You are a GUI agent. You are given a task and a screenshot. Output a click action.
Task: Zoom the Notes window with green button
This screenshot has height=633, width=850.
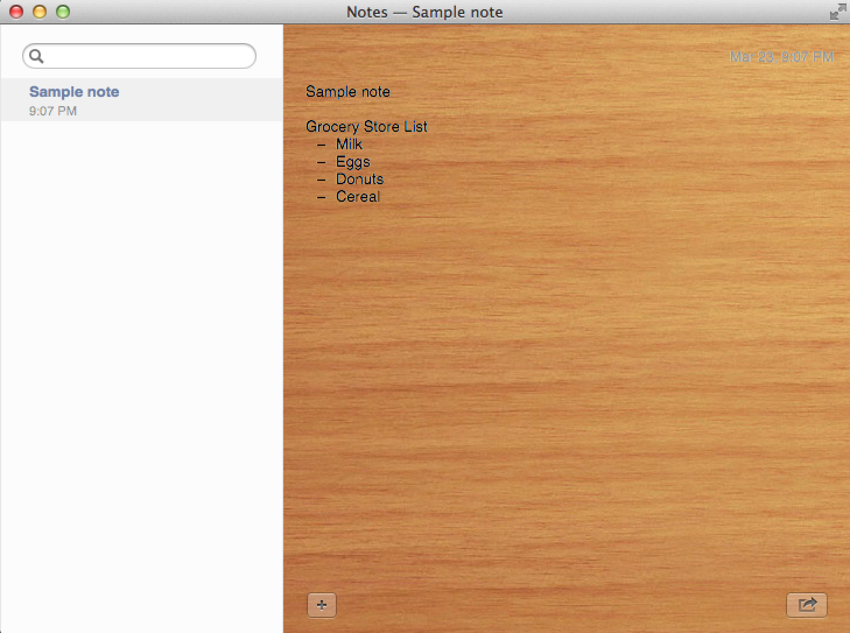[x=63, y=12]
